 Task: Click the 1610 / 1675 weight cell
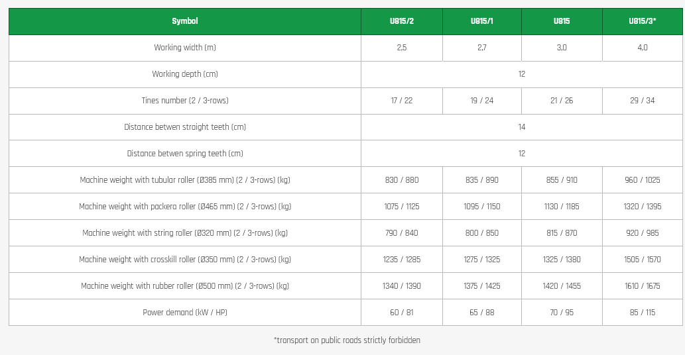[x=643, y=286]
